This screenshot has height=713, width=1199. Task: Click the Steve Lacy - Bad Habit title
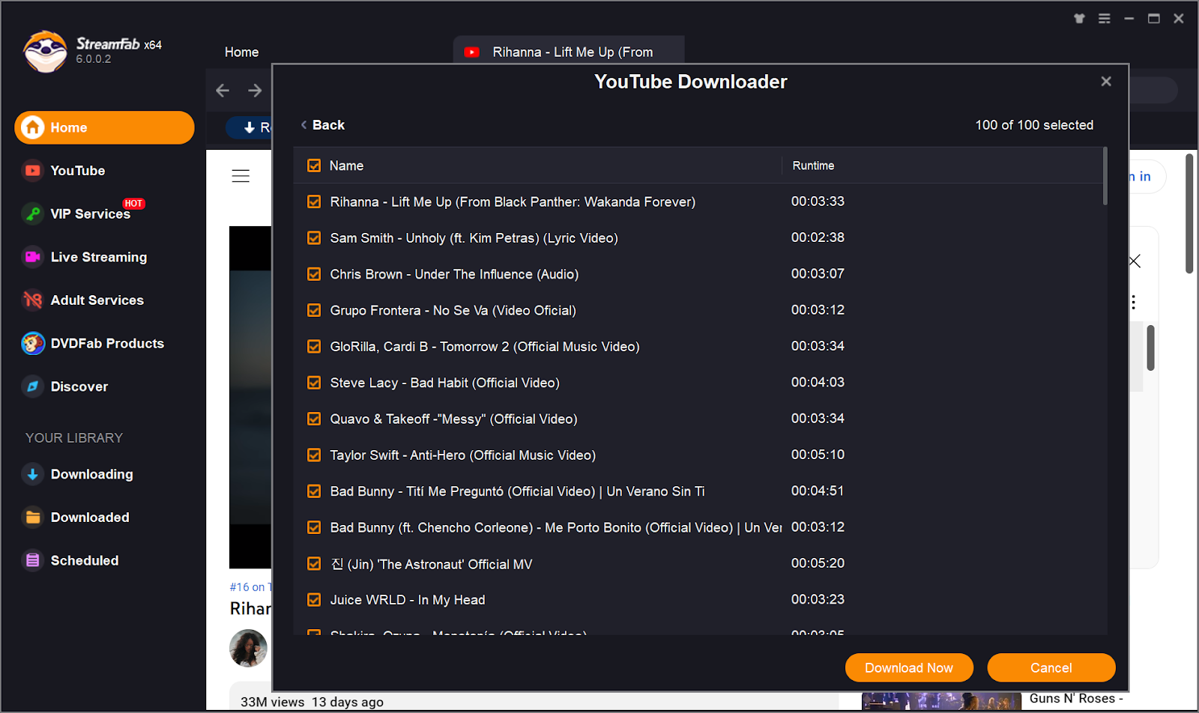click(x=444, y=383)
